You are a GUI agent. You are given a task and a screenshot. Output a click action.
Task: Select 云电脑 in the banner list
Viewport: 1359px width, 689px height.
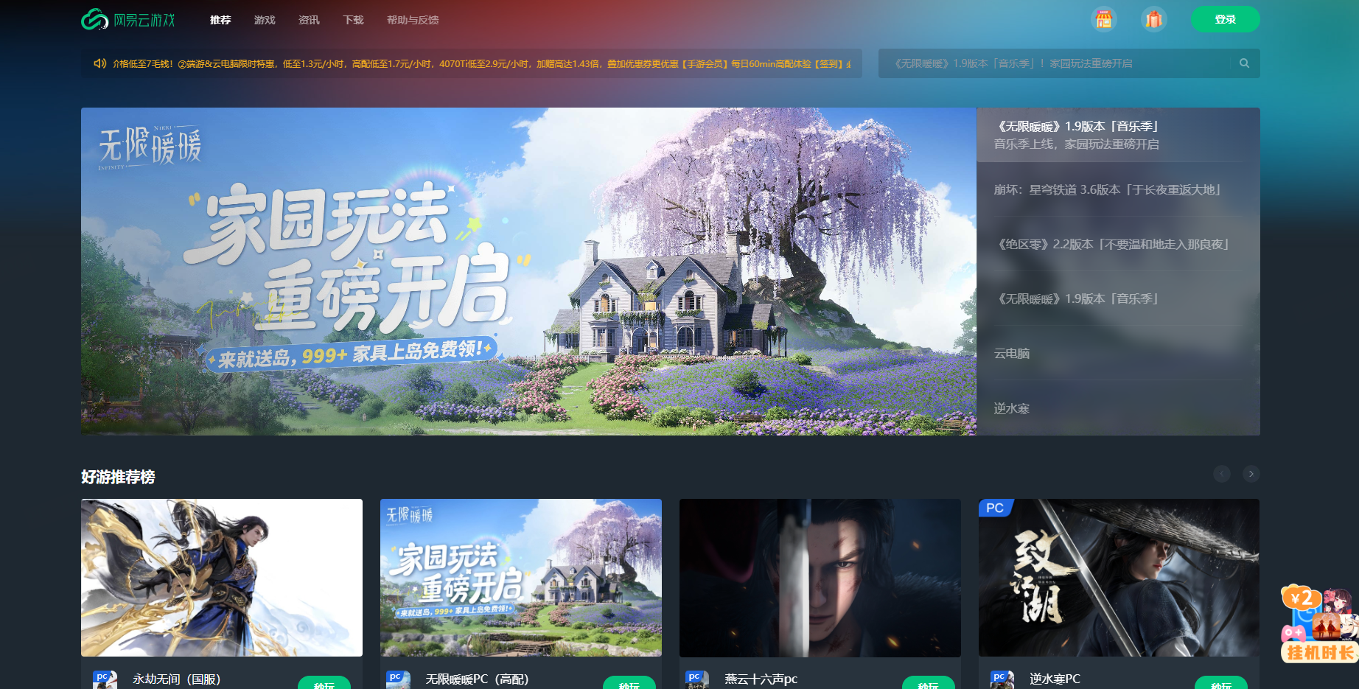(x=1012, y=354)
